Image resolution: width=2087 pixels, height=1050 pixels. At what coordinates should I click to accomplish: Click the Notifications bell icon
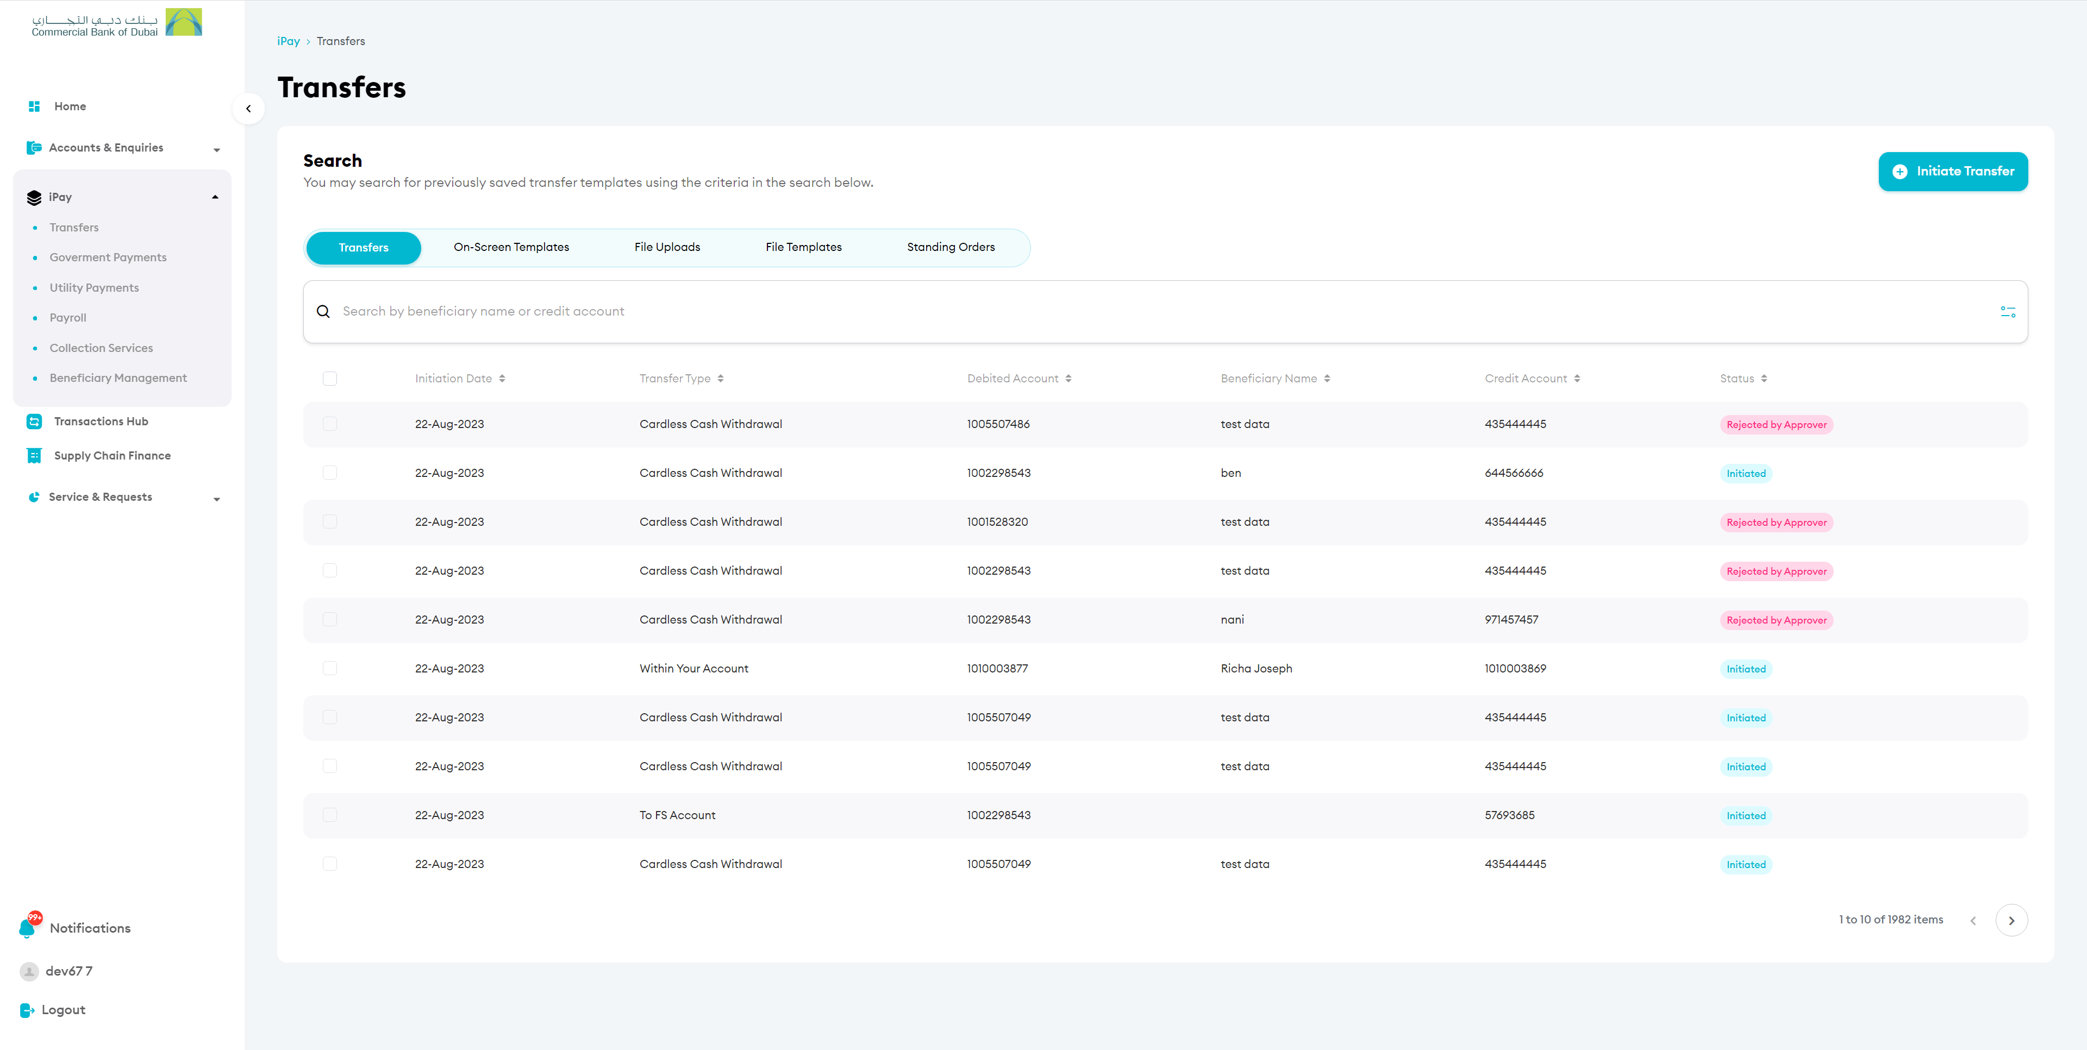pyautogui.click(x=28, y=928)
